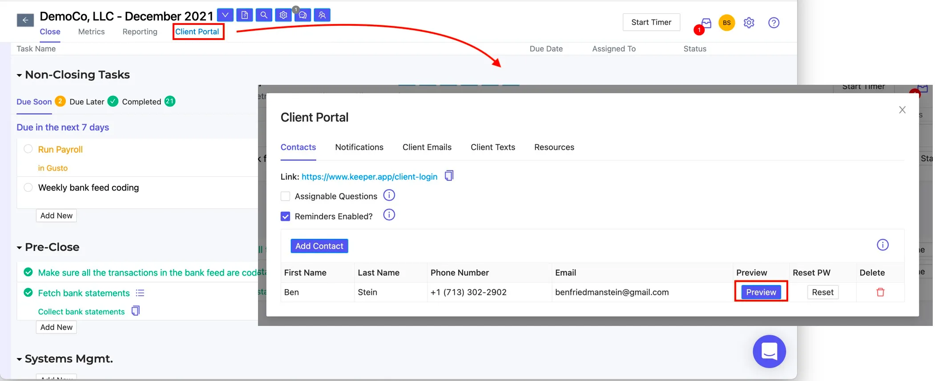Open the search icon beside the title
The image size is (935, 381).
pos(264,15)
